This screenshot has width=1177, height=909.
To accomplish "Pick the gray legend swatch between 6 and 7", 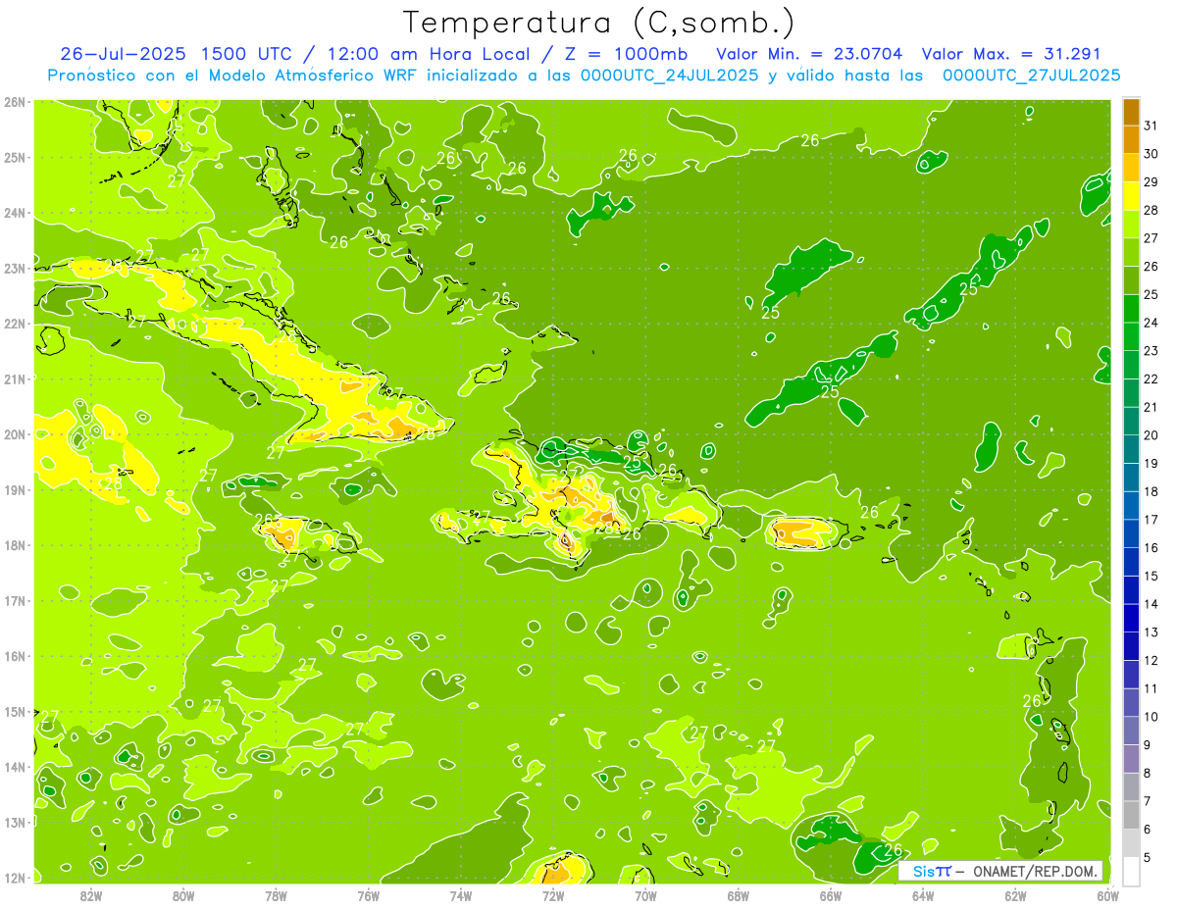I will coord(1131,815).
